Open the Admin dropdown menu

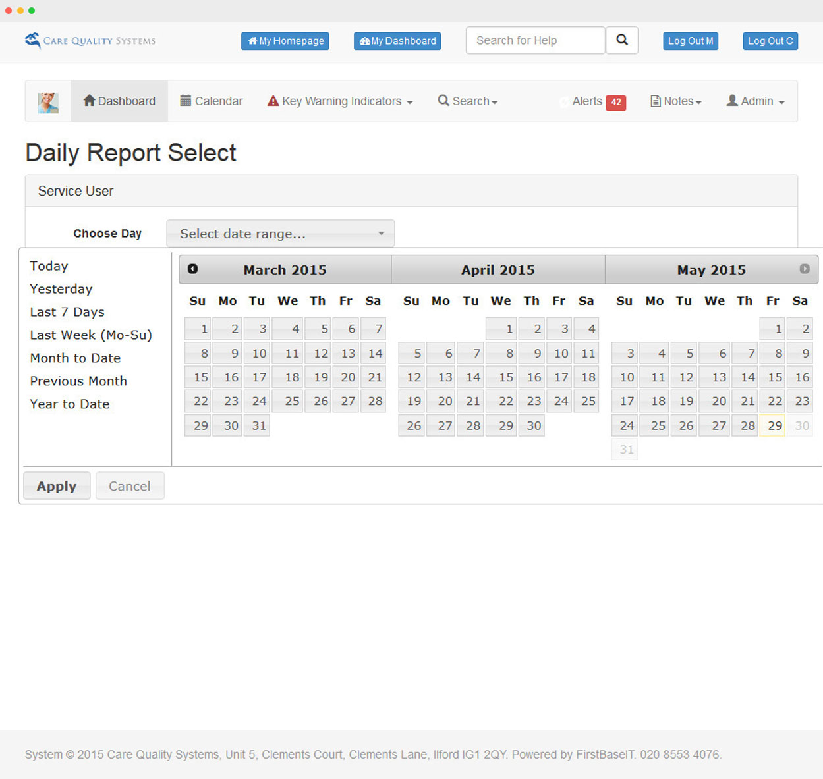click(755, 101)
